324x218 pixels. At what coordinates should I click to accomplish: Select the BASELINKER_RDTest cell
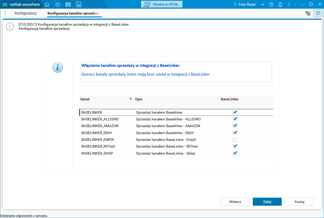(x=98, y=146)
